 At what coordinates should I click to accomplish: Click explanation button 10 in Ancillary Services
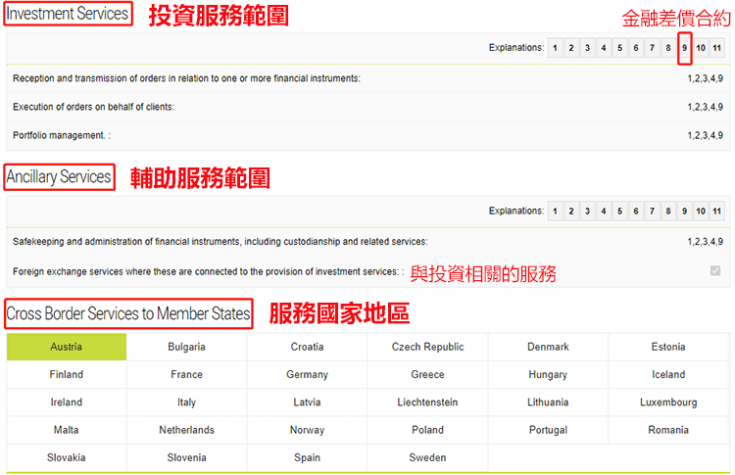701,212
